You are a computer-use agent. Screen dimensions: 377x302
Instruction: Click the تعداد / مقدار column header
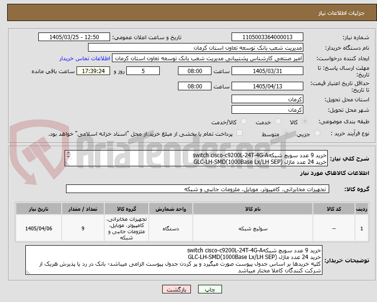pyautogui.click(x=83, y=209)
